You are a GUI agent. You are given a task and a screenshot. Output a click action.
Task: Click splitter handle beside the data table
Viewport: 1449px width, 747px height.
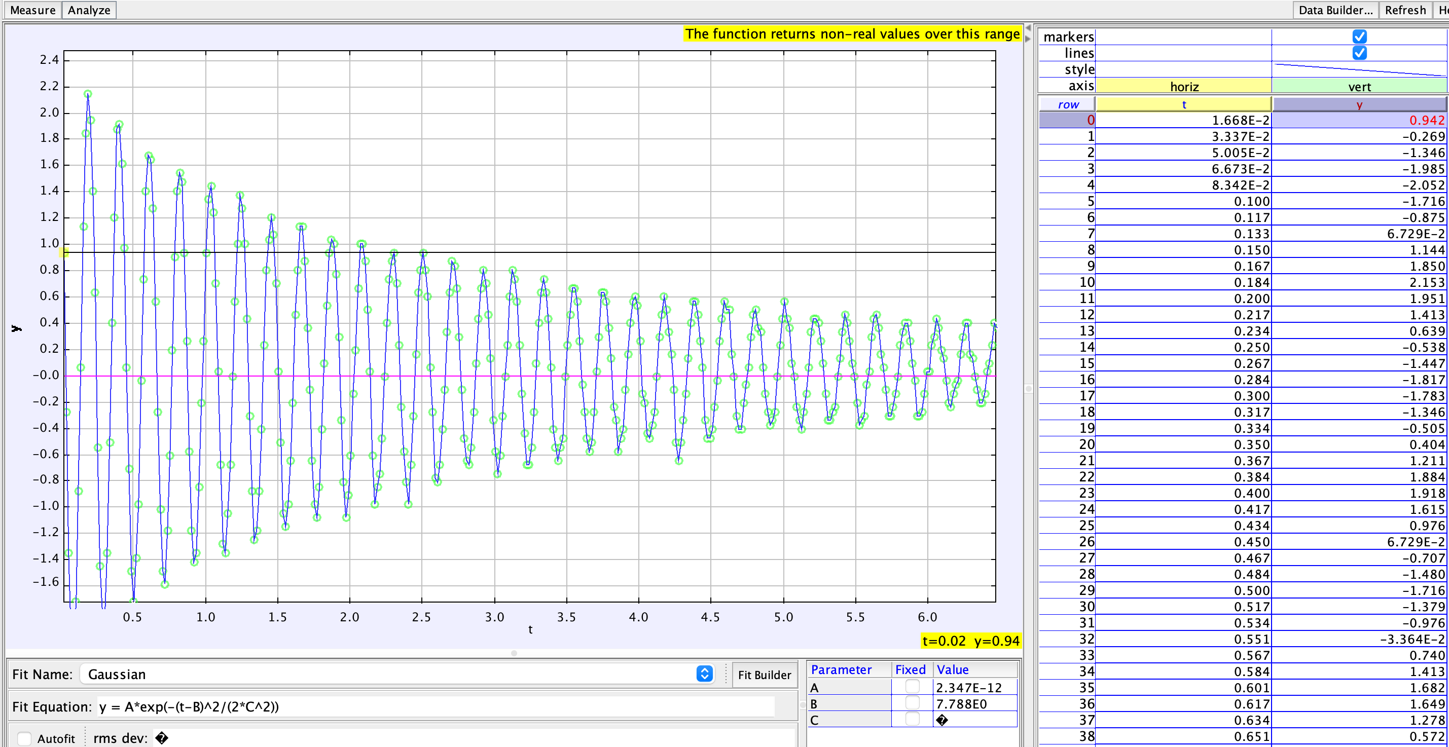(x=1028, y=388)
